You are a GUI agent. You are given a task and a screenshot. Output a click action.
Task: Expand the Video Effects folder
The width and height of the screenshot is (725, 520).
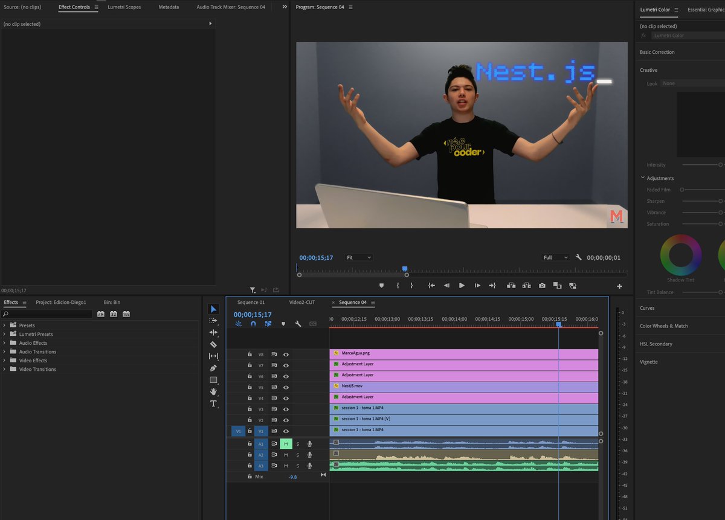pos(4,361)
